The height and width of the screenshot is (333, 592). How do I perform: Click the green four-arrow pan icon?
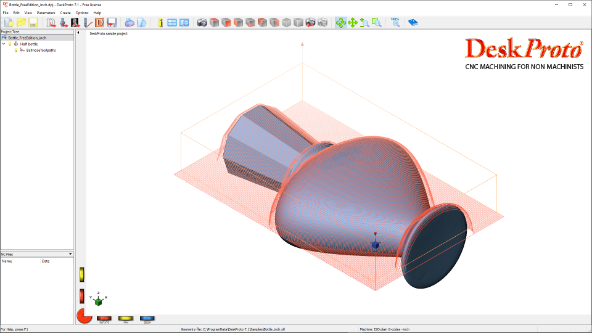point(353,23)
